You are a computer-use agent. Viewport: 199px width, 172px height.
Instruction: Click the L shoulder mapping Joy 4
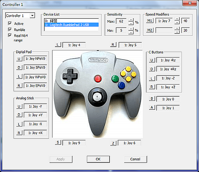[74, 45]
